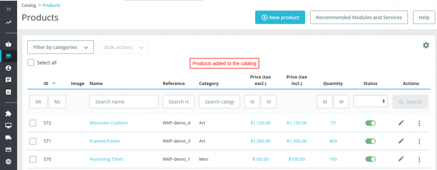Click the Search name input field
Viewport: 437px width, 170px height.
(124, 102)
